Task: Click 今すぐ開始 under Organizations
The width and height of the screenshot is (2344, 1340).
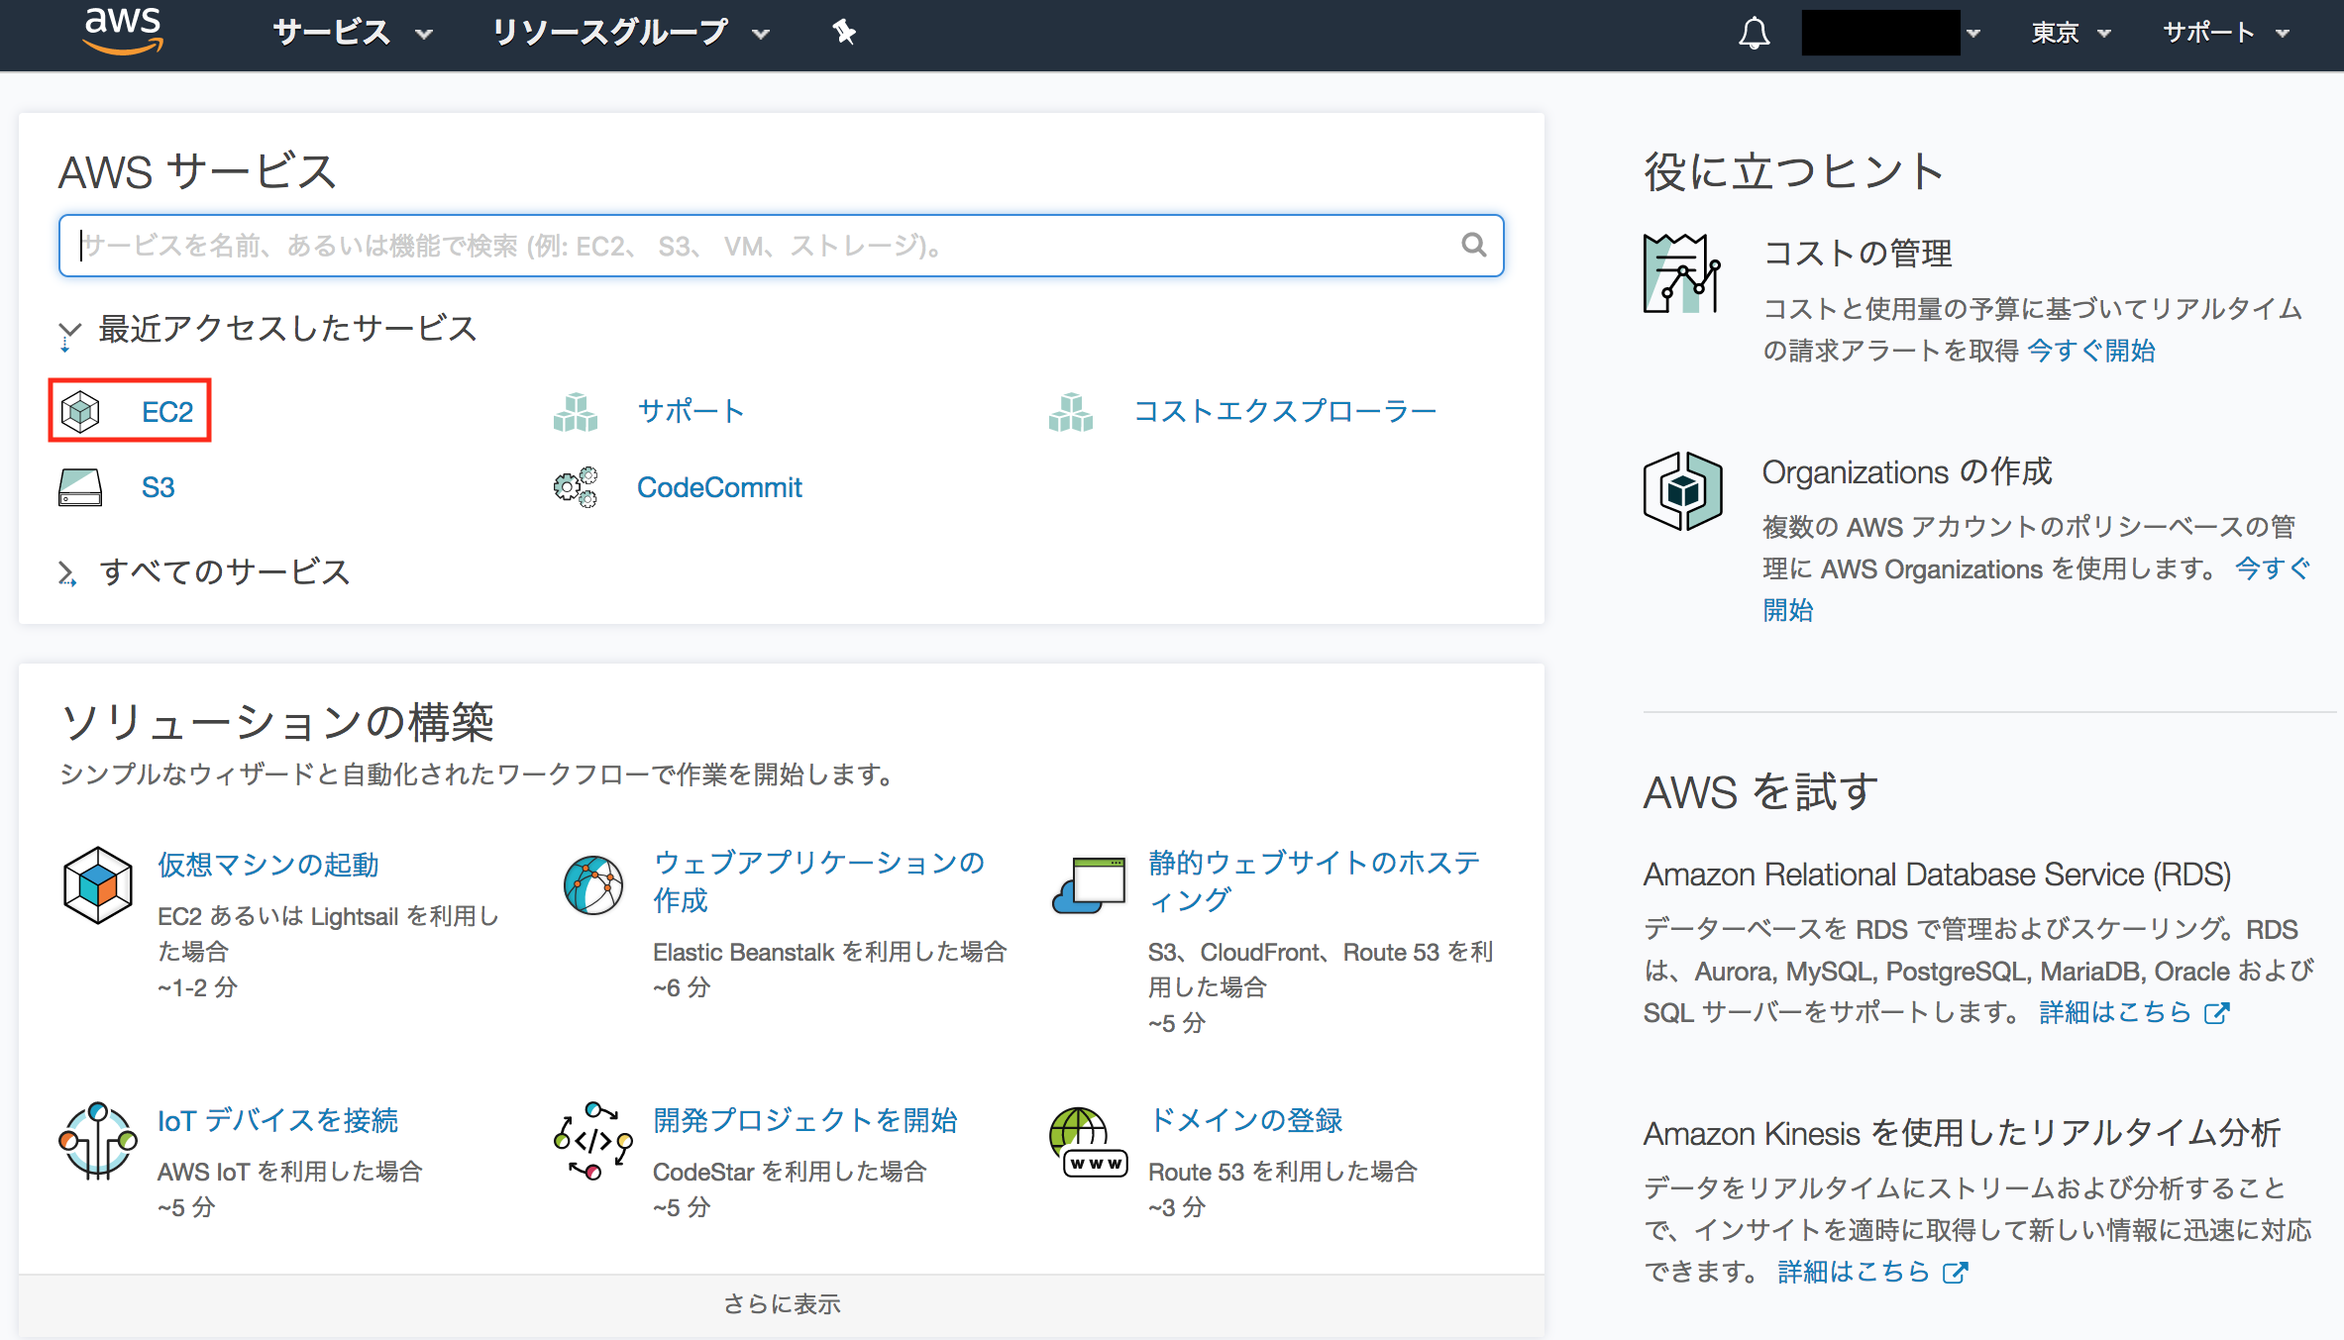Action: point(2272,568)
